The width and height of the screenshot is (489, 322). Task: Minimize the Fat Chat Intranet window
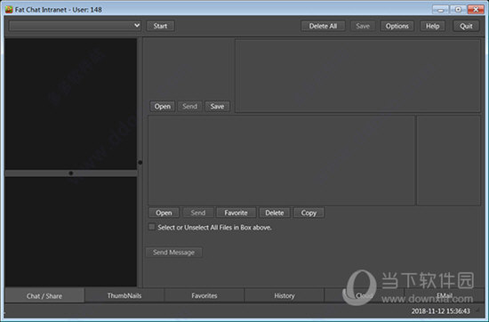tap(440, 10)
